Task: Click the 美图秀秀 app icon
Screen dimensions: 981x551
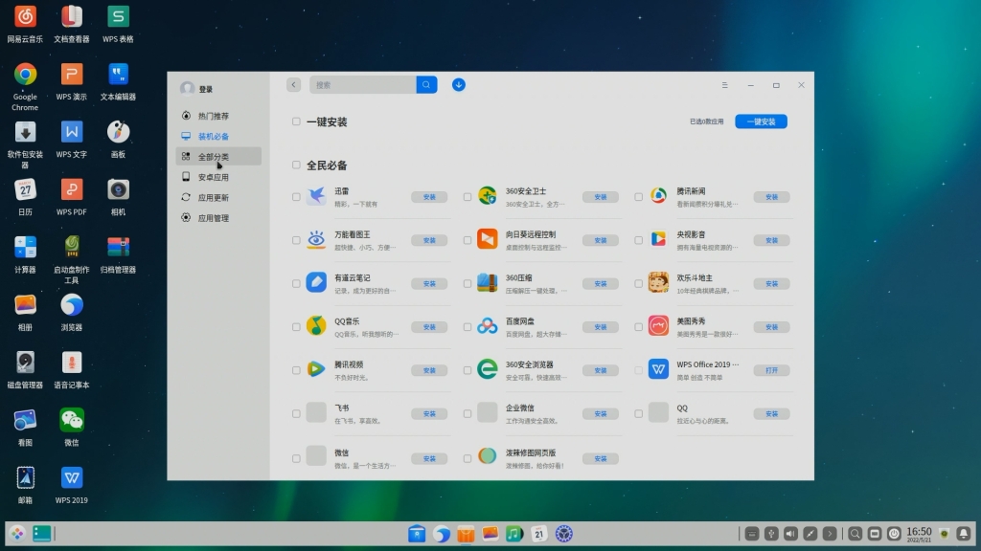Action: pos(658,326)
